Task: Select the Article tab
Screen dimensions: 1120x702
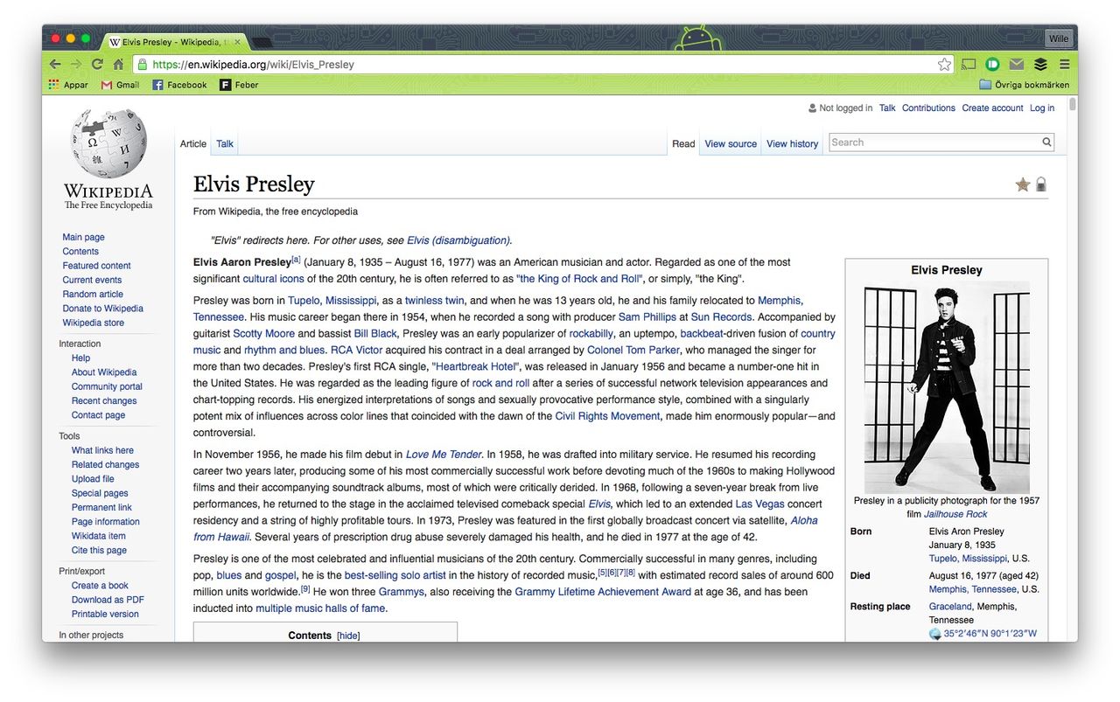Action: [193, 144]
